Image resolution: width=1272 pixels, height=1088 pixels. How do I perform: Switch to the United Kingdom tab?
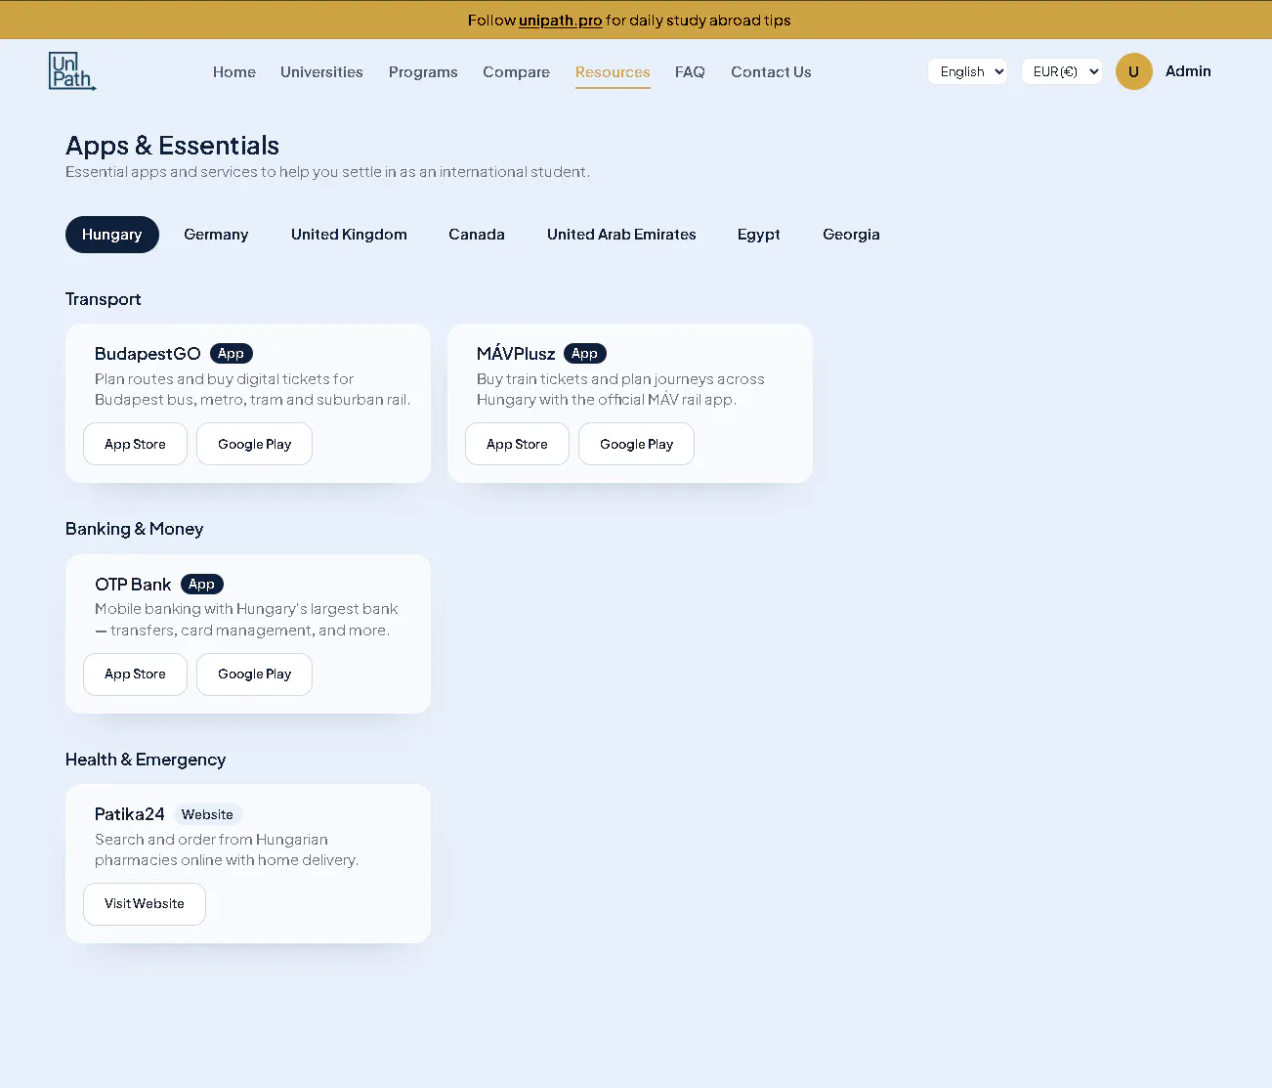(349, 235)
